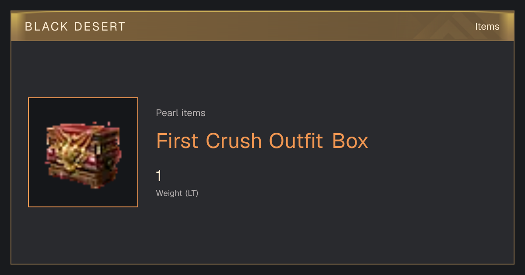This screenshot has width=525, height=275.
Task: Click the First Crush Outfit Box title
Action: [x=262, y=141]
